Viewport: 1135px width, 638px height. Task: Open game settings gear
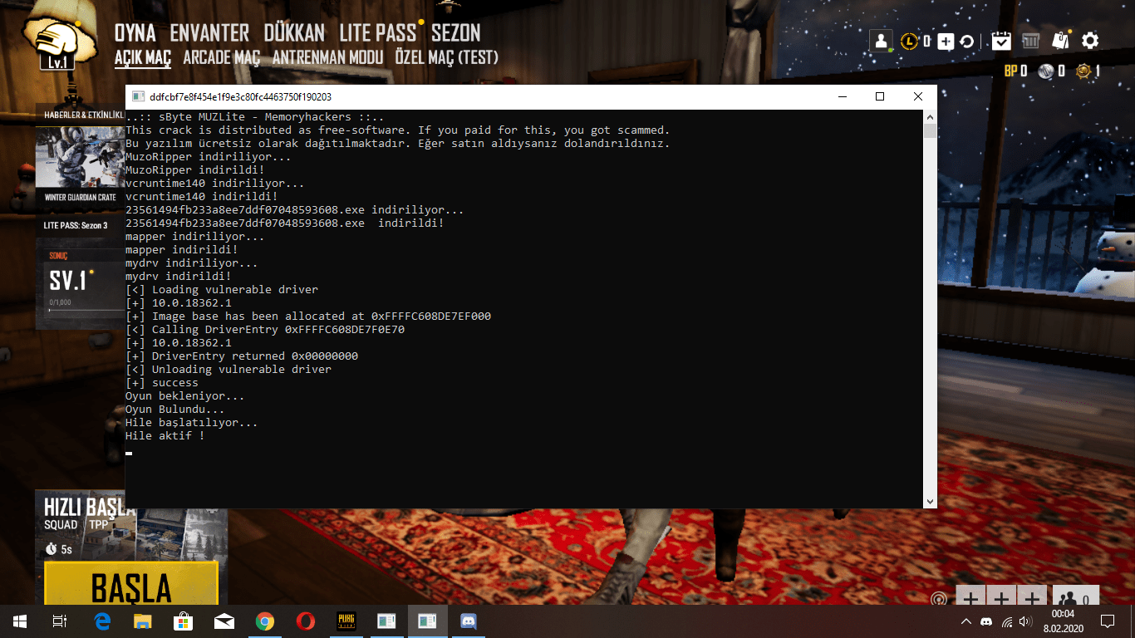[x=1090, y=40]
